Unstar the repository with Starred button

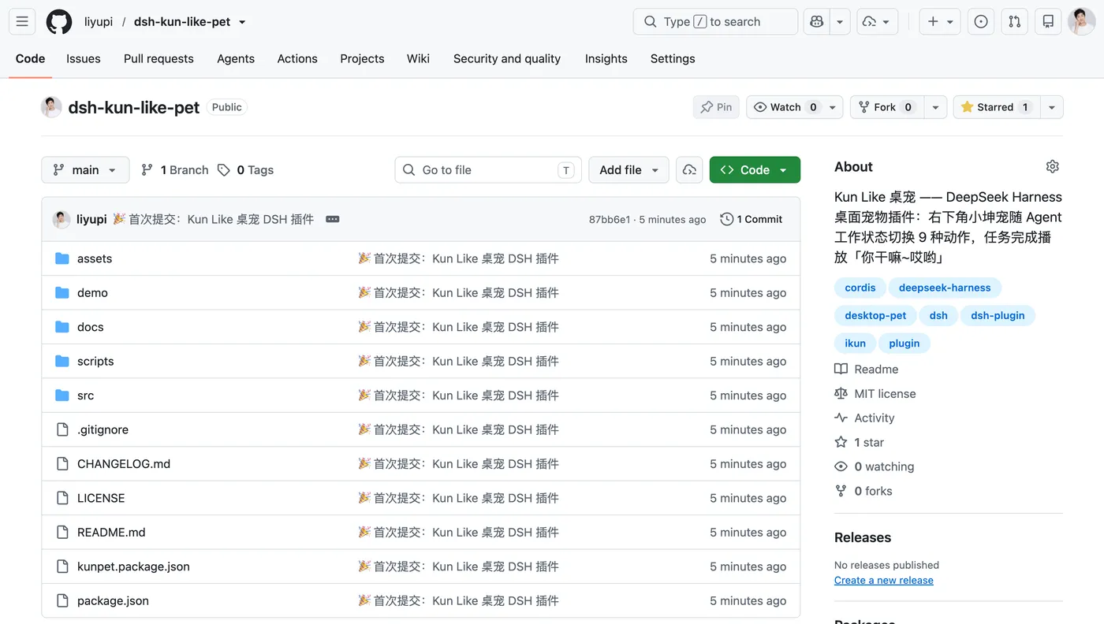tap(997, 107)
